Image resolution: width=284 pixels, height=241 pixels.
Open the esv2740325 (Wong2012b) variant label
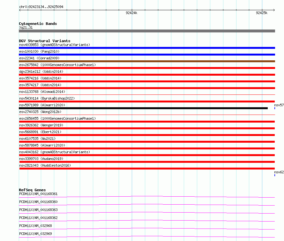(x=40, y=112)
